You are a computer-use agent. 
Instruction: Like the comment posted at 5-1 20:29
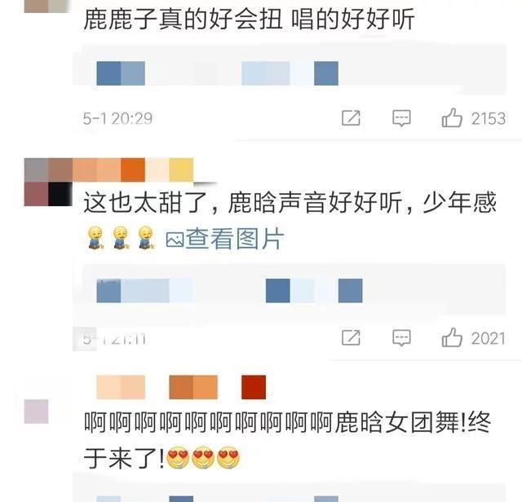point(452,118)
